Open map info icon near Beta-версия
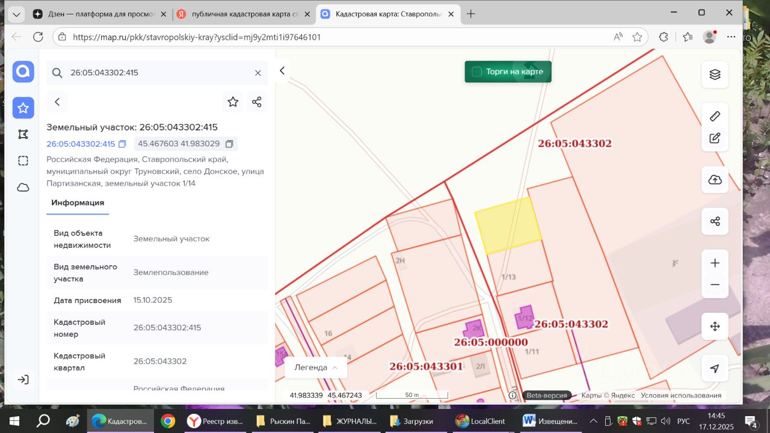 pos(513,395)
